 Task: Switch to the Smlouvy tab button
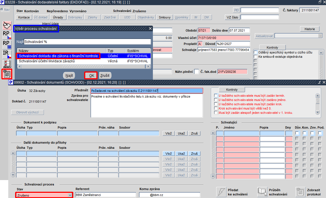[x=165, y=17]
